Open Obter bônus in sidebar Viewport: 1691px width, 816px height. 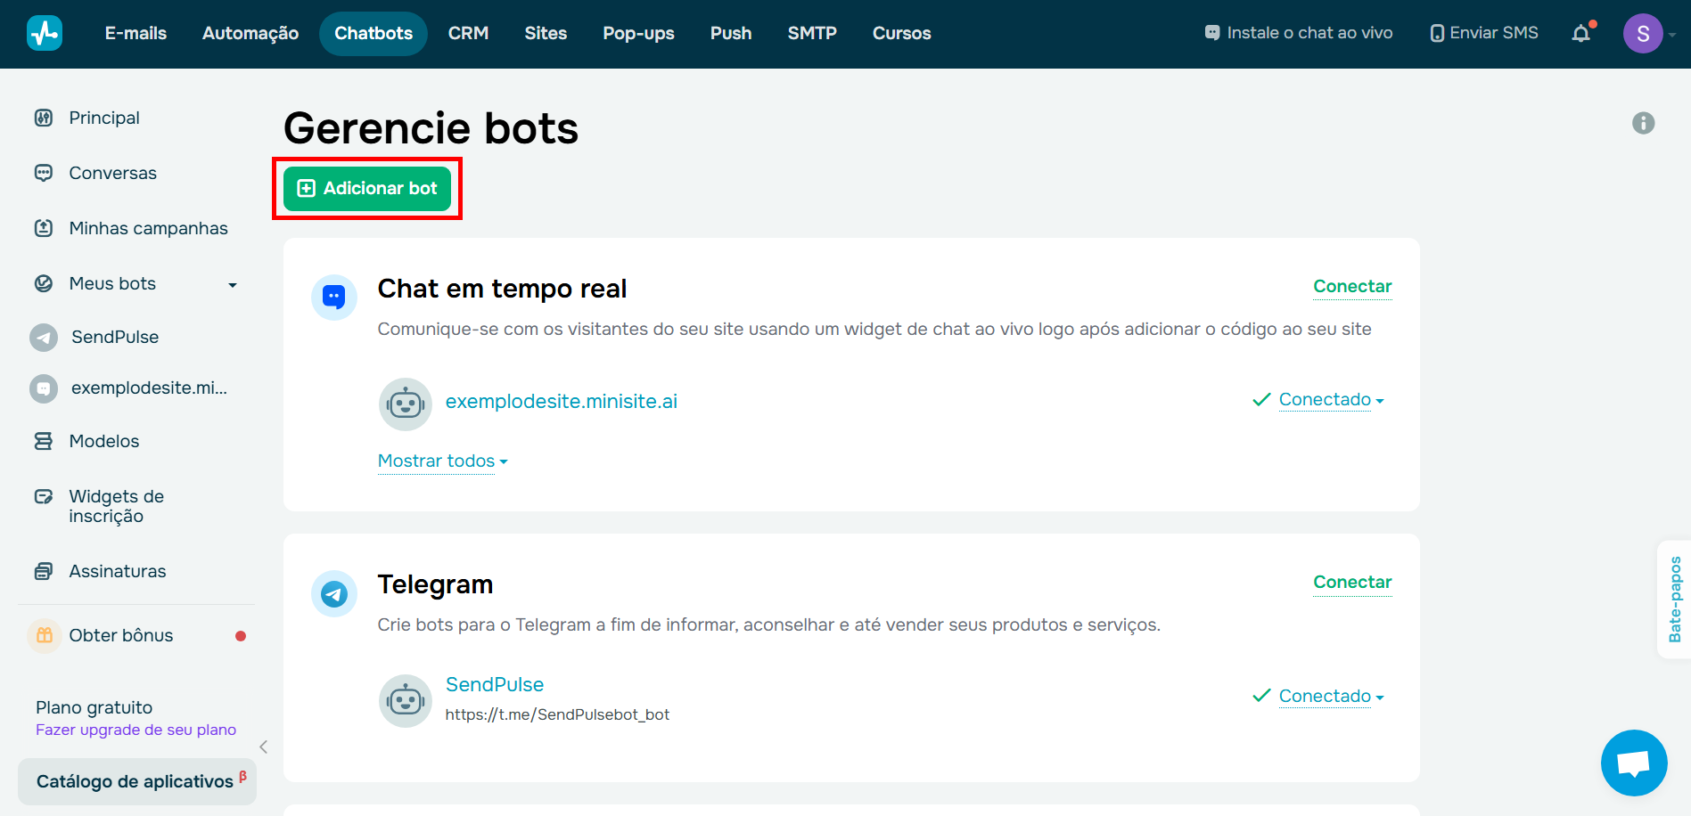click(120, 634)
